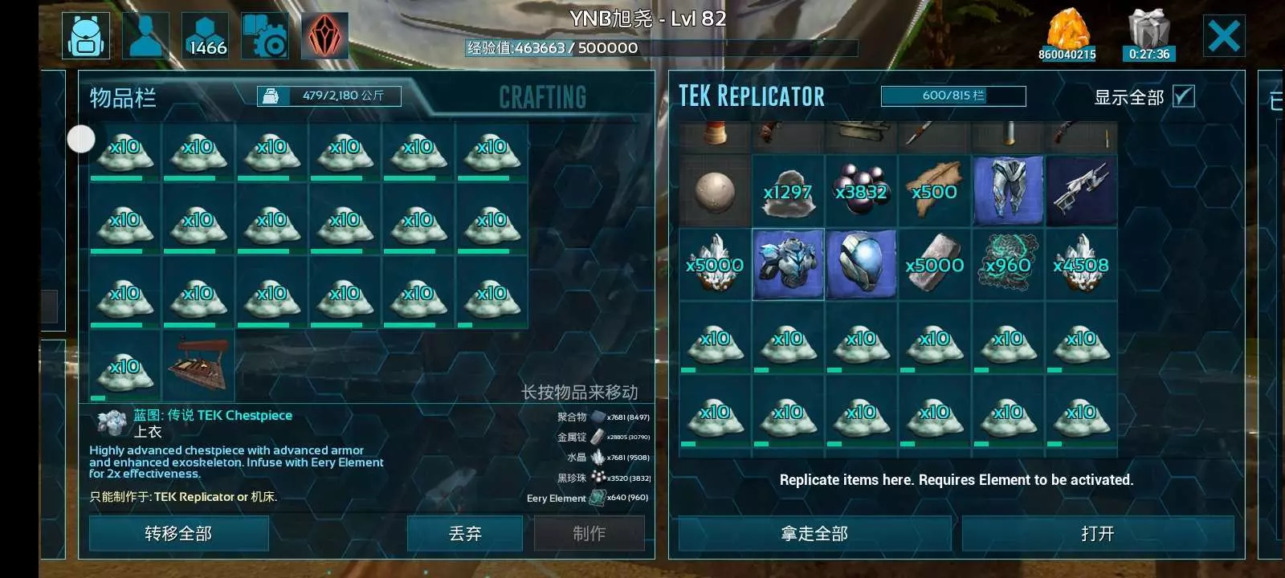
Task: Open the backpack inventory icon
Action: (86, 36)
